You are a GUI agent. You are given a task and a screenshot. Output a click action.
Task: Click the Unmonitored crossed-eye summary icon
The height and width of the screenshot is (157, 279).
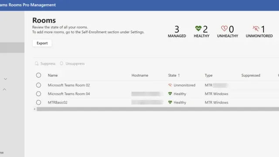point(256,28)
